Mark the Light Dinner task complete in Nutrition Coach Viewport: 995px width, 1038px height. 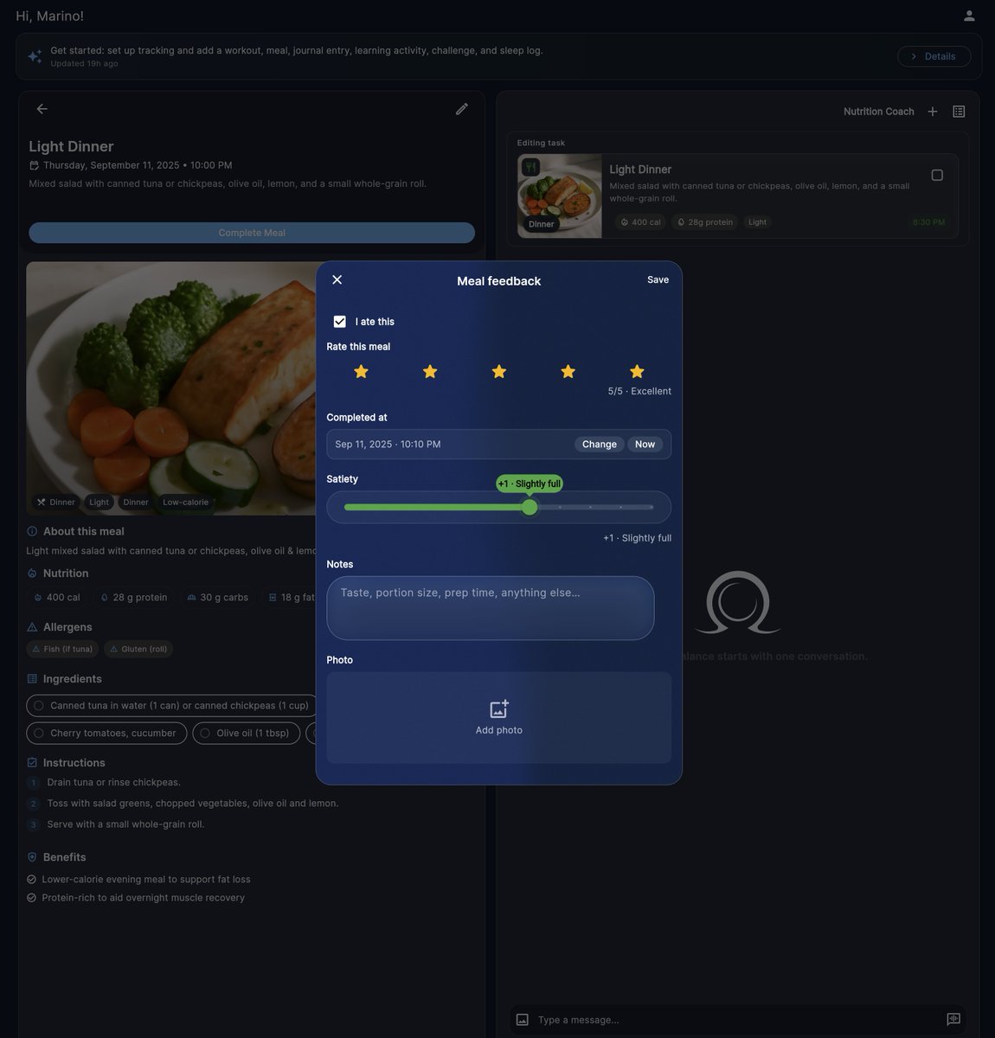click(x=937, y=174)
